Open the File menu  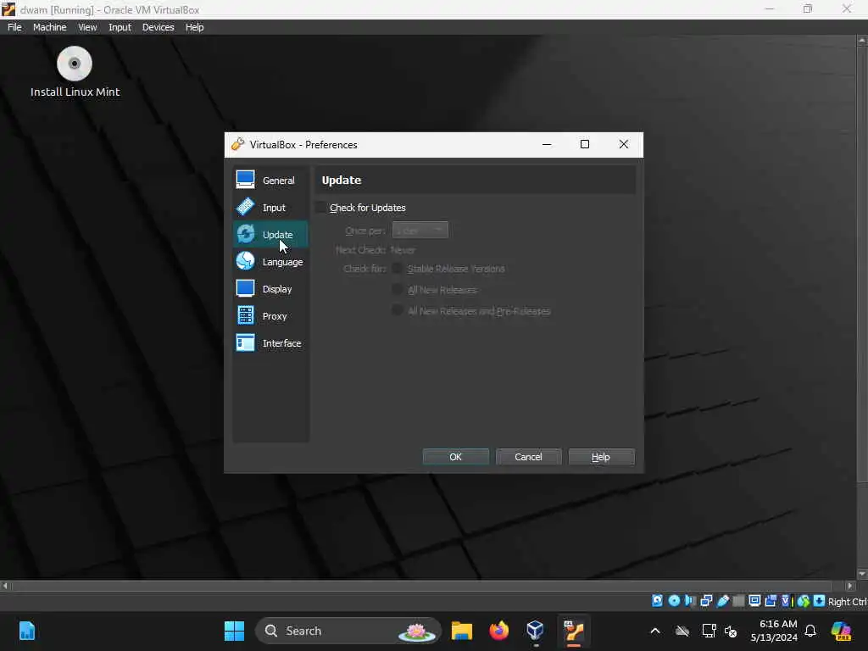(x=14, y=27)
